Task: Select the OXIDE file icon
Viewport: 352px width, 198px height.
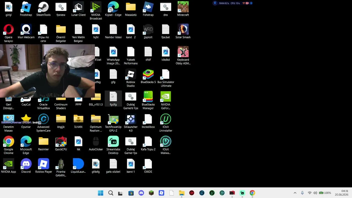Action: [x=148, y=166]
